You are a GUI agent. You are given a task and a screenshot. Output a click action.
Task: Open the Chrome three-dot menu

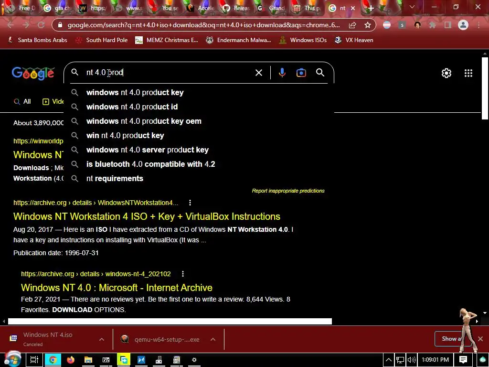[x=478, y=25]
